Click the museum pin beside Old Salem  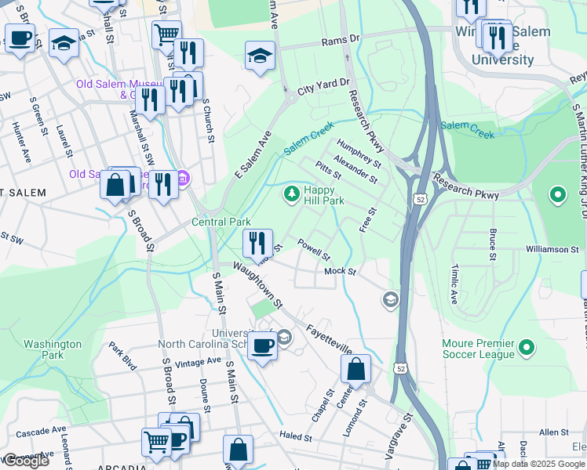tap(184, 179)
